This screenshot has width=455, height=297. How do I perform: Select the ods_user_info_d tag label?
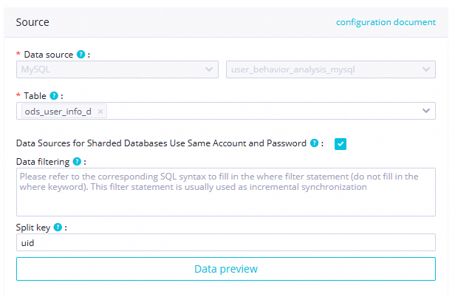pyautogui.click(x=58, y=111)
